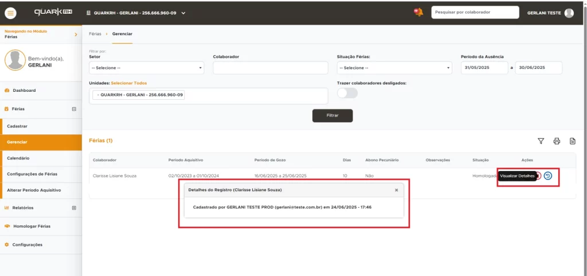Remove the QUARKRH unit tag with its x
Screen dimensions: 587x276
98,95
